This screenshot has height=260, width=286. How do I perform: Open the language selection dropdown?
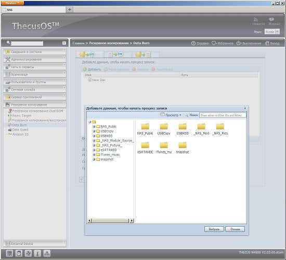272,32
